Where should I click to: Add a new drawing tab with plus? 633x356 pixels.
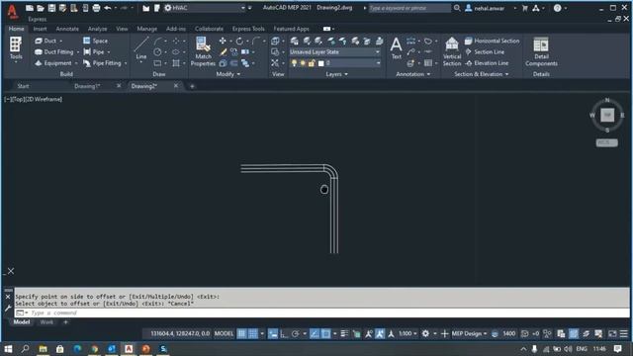pyautogui.click(x=192, y=86)
